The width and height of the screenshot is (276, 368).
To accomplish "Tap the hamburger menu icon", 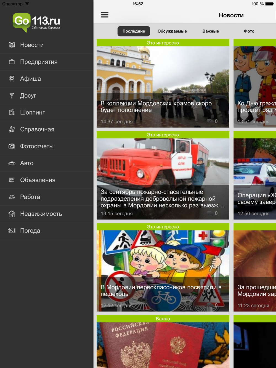I will pyautogui.click(x=105, y=15).
